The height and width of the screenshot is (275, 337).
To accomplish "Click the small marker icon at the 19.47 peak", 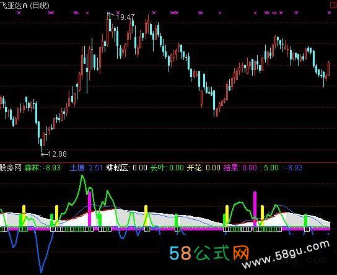I will 109,14.
